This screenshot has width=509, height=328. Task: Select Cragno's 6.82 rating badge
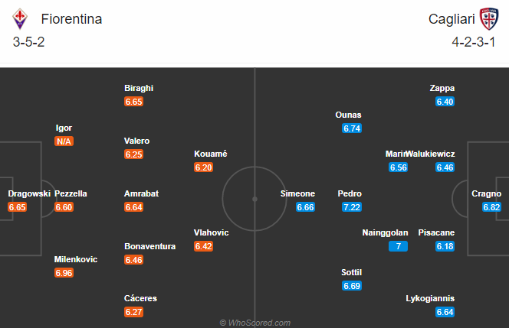point(491,207)
